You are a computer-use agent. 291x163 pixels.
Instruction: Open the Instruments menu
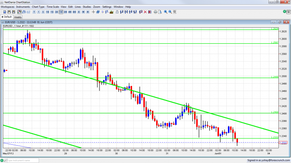(x=23, y=7)
